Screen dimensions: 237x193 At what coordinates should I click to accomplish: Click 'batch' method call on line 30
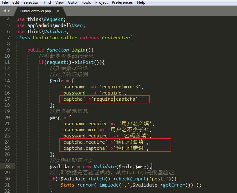pos(98,179)
